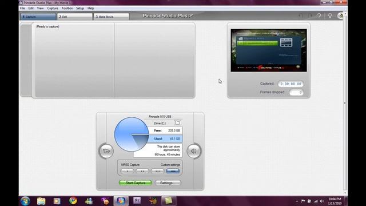Open capture Settings button
Viewport: 366px width, 206px height.
click(168, 183)
